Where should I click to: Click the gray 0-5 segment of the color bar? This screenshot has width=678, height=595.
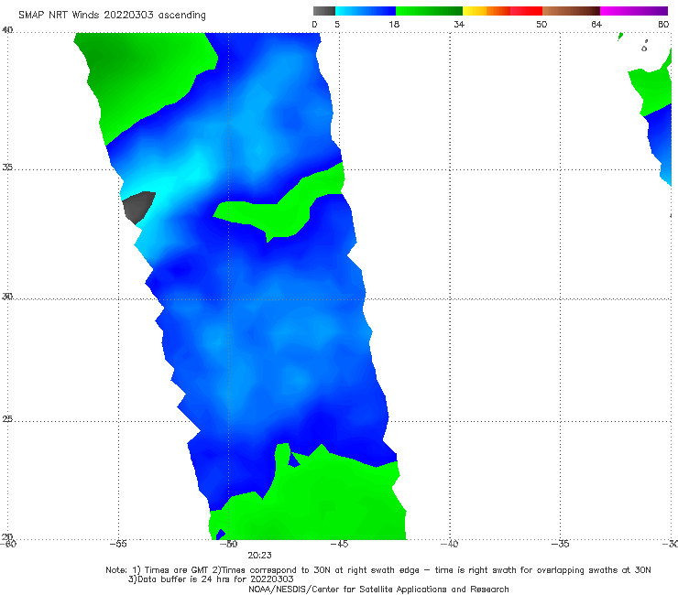coord(324,11)
